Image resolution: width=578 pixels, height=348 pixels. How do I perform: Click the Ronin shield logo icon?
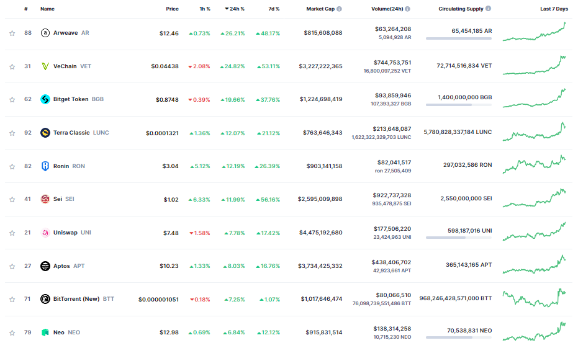coord(45,166)
